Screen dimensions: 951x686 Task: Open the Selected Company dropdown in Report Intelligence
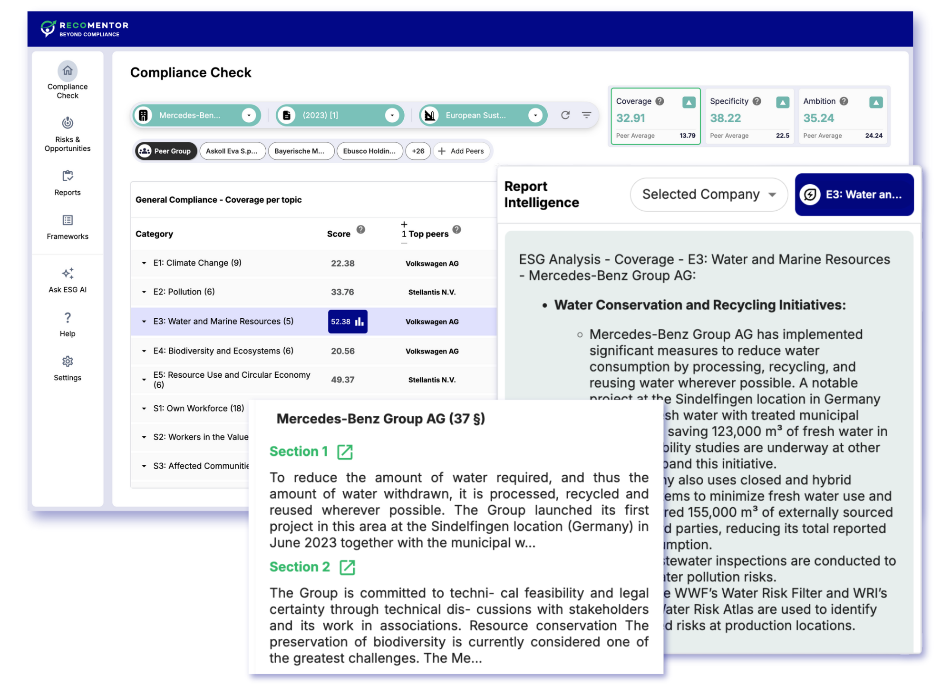[x=708, y=194]
